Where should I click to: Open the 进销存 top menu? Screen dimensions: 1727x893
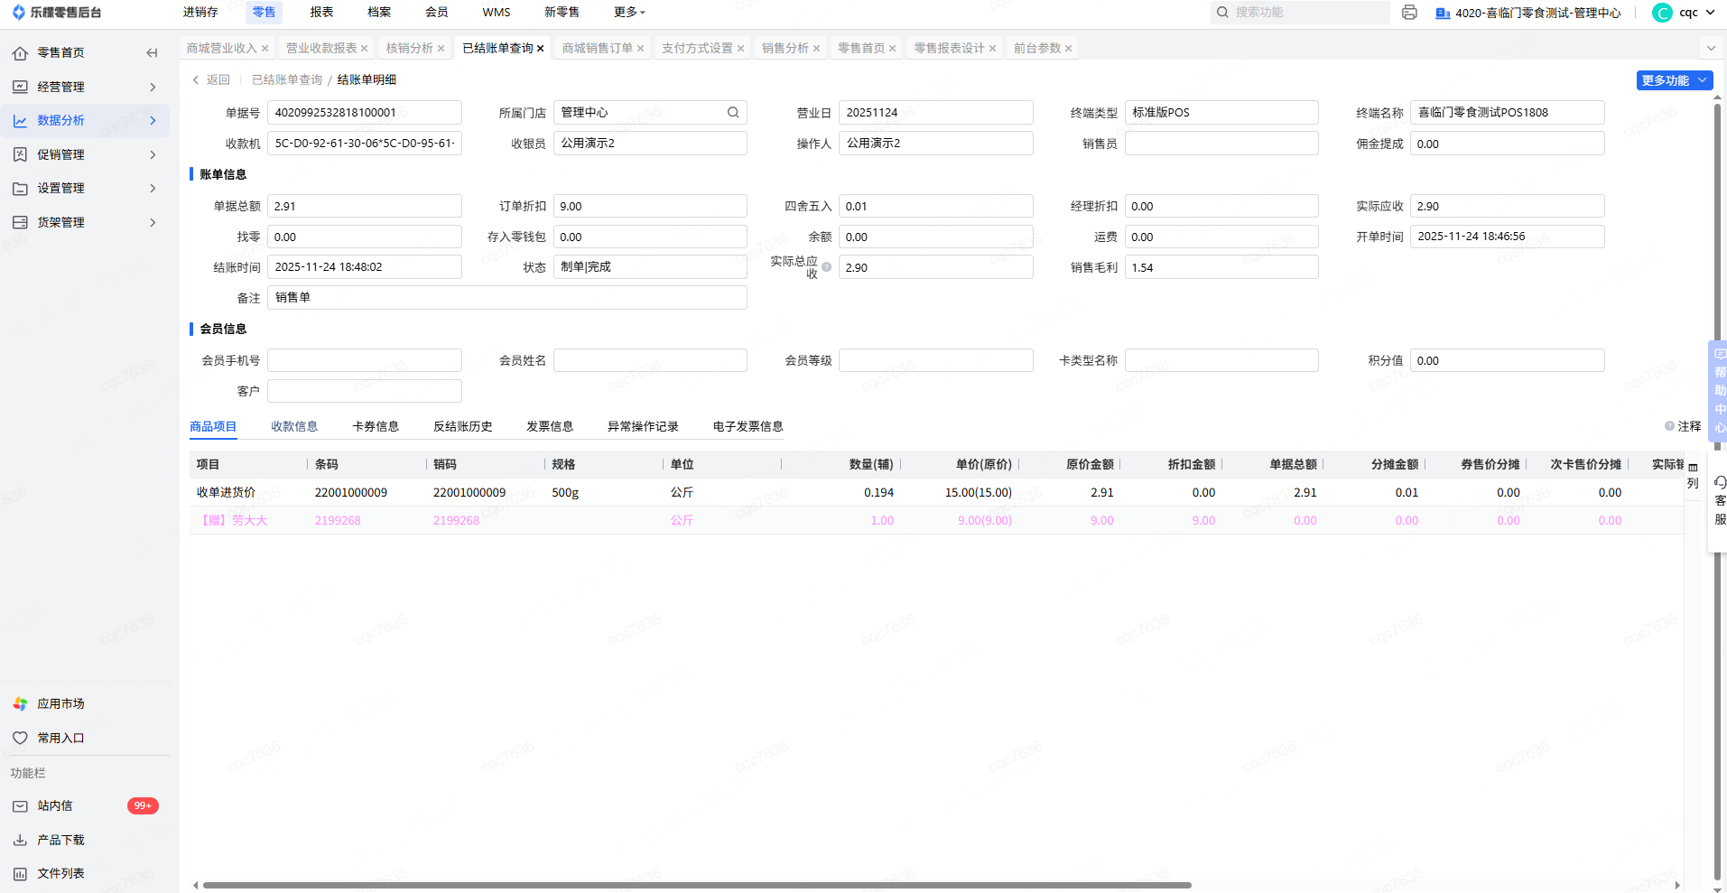(200, 13)
